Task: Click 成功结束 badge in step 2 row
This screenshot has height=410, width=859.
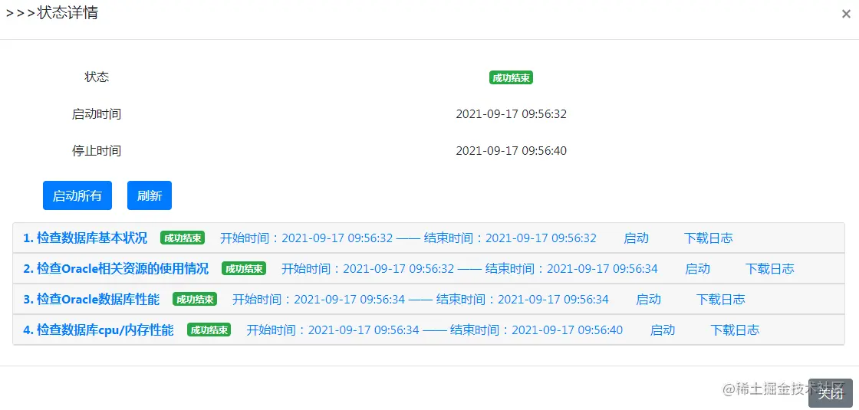Action: [x=244, y=269]
